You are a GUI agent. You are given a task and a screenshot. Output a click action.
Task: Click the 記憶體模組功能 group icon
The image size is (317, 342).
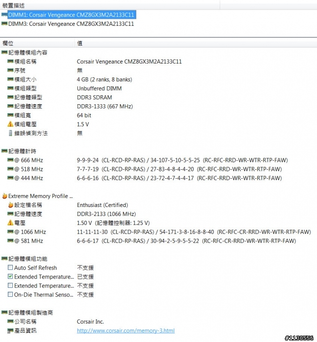[4, 258]
